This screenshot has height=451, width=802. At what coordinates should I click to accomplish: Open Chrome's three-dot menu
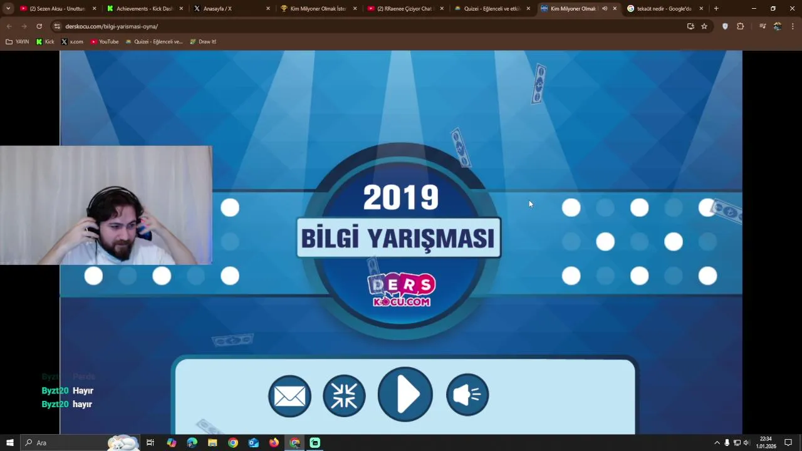(x=793, y=26)
